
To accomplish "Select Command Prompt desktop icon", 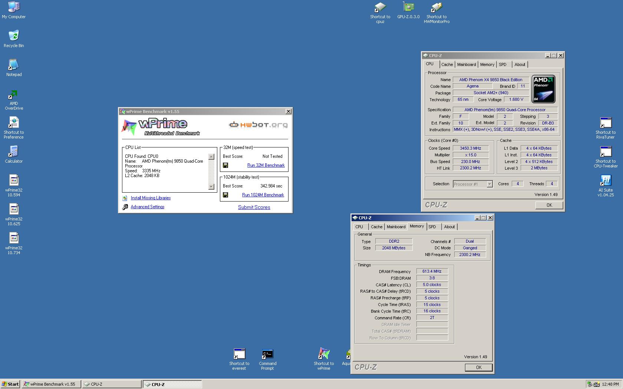I will tap(267, 359).
